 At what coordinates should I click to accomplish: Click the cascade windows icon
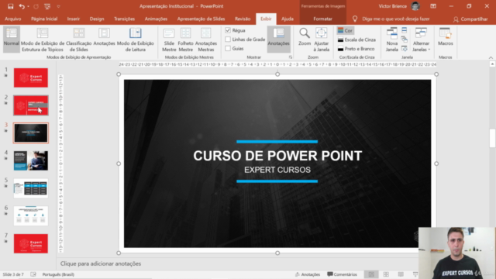405,40
